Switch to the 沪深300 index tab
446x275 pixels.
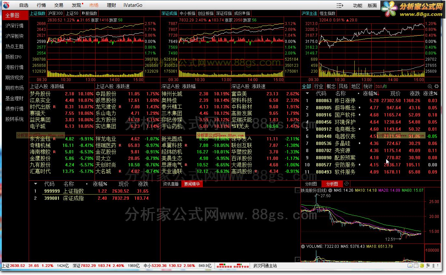[55, 13]
